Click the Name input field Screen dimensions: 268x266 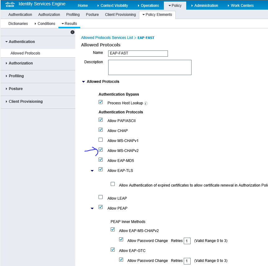(x=138, y=54)
